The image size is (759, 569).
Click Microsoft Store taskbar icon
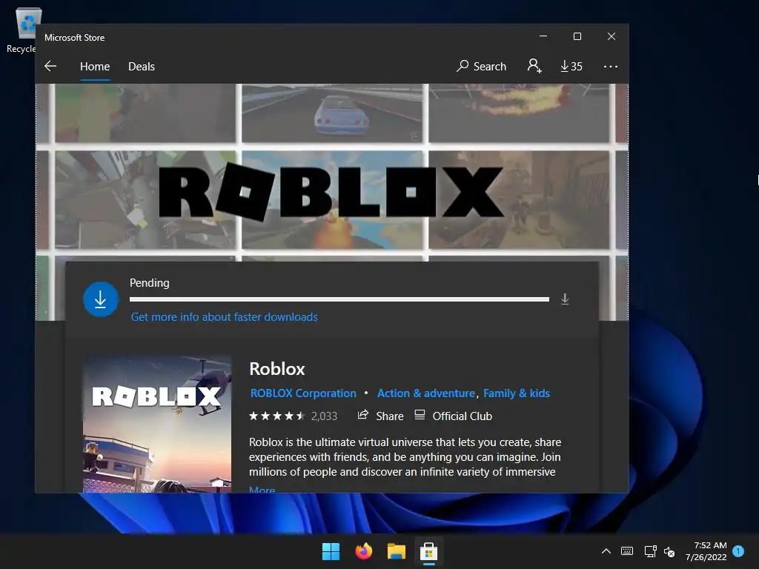coord(429,551)
